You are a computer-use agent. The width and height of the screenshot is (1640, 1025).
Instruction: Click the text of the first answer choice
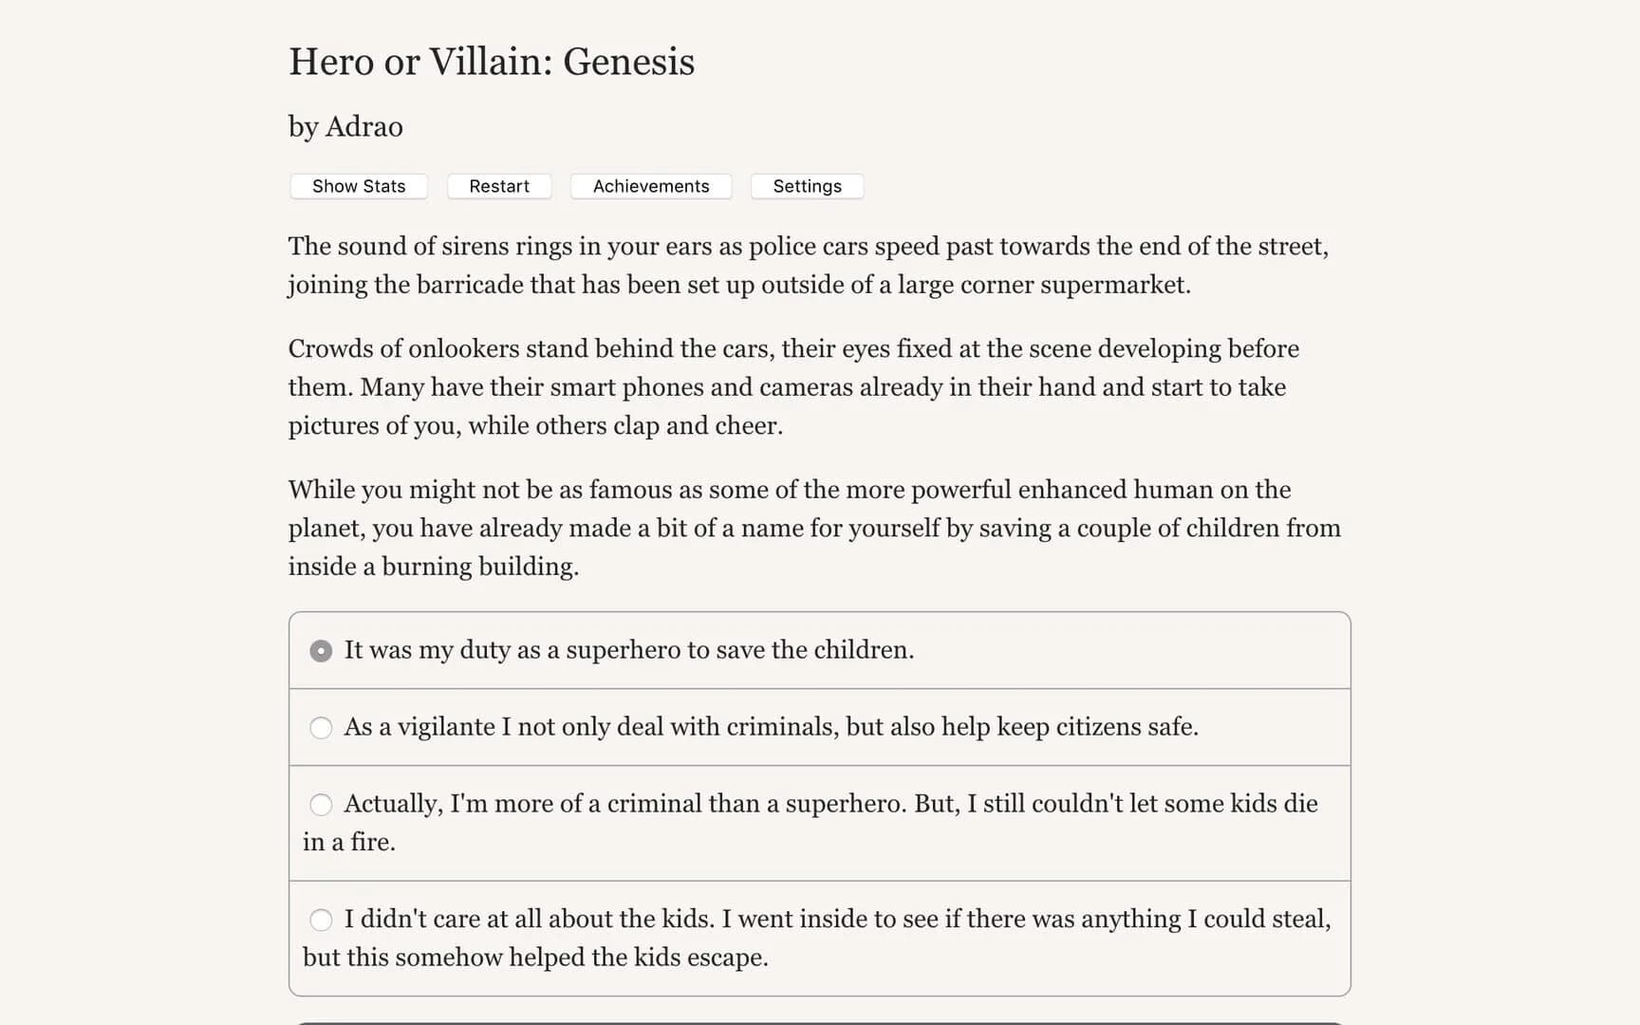tap(629, 650)
